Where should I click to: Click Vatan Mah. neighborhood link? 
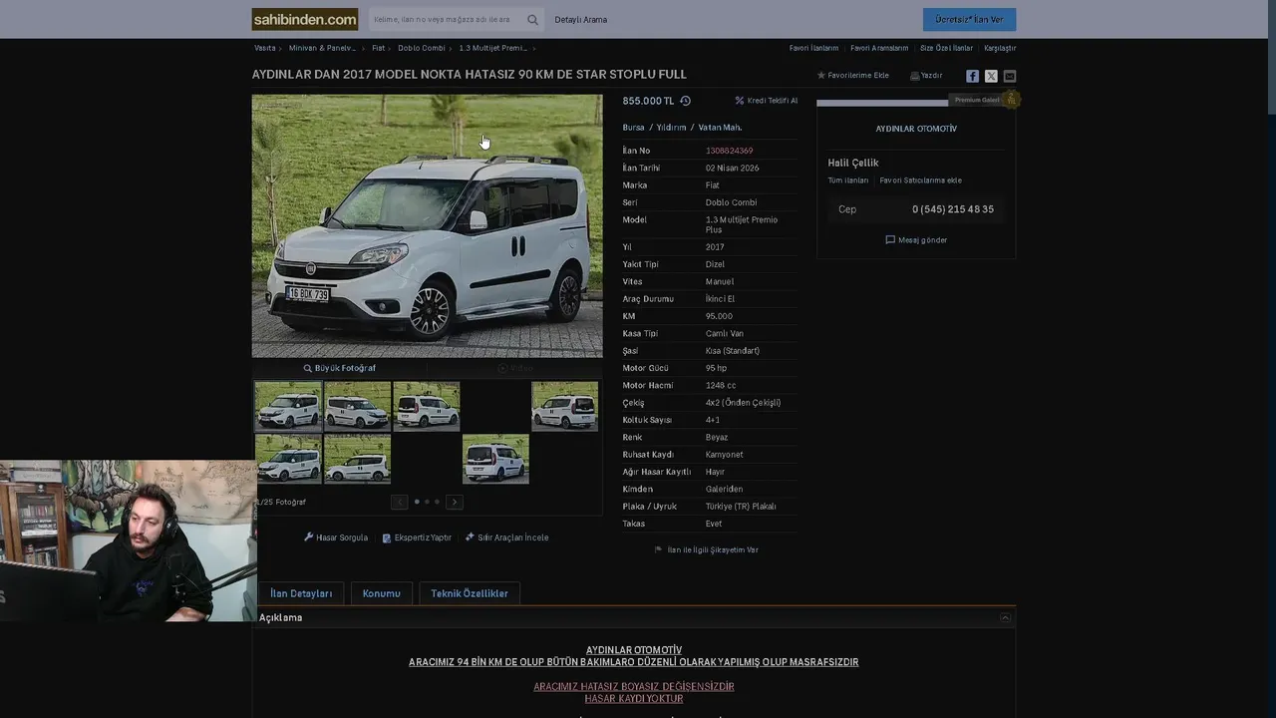click(720, 128)
